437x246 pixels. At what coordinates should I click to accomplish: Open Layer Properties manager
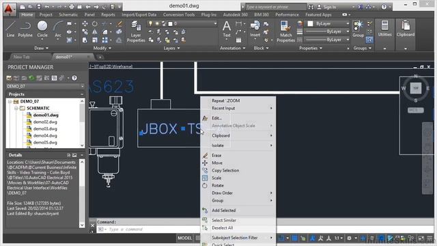point(136,31)
